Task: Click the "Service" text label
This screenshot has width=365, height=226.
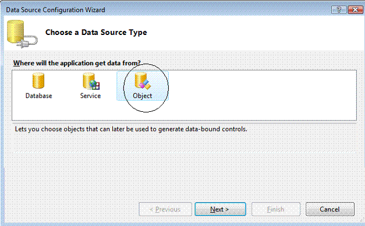Action: coord(90,96)
